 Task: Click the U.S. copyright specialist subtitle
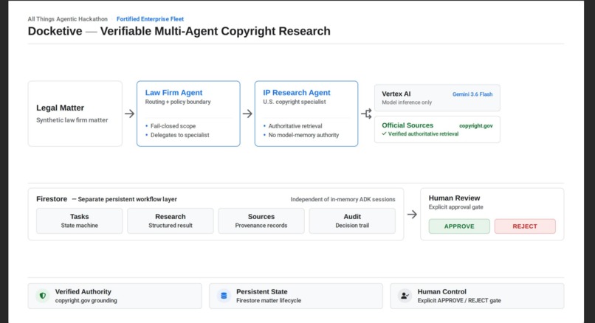295,102
